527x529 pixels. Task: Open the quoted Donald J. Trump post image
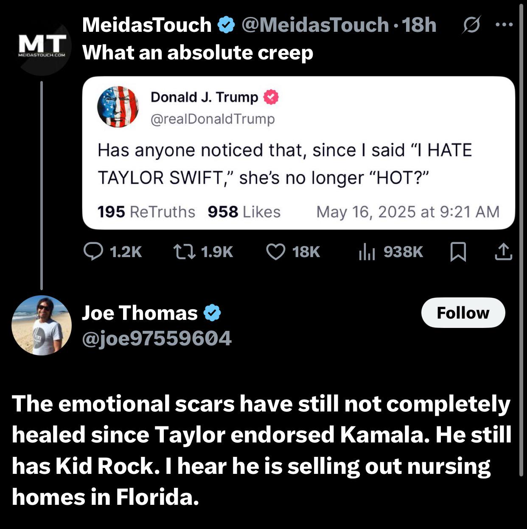tap(298, 153)
